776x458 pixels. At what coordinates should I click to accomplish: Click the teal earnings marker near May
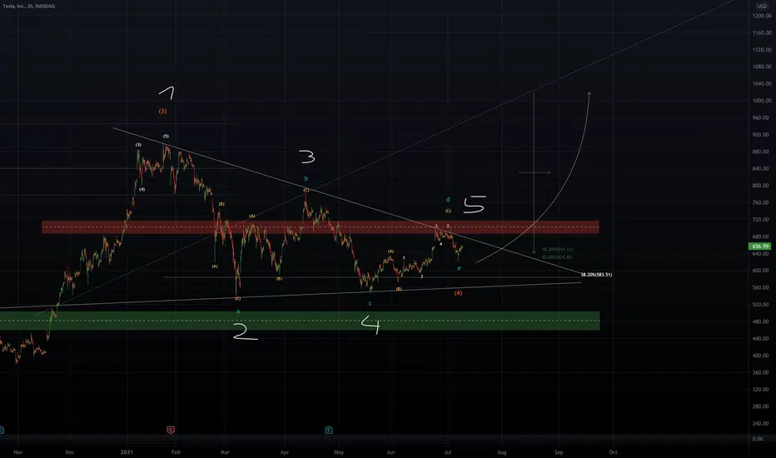pyautogui.click(x=329, y=430)
